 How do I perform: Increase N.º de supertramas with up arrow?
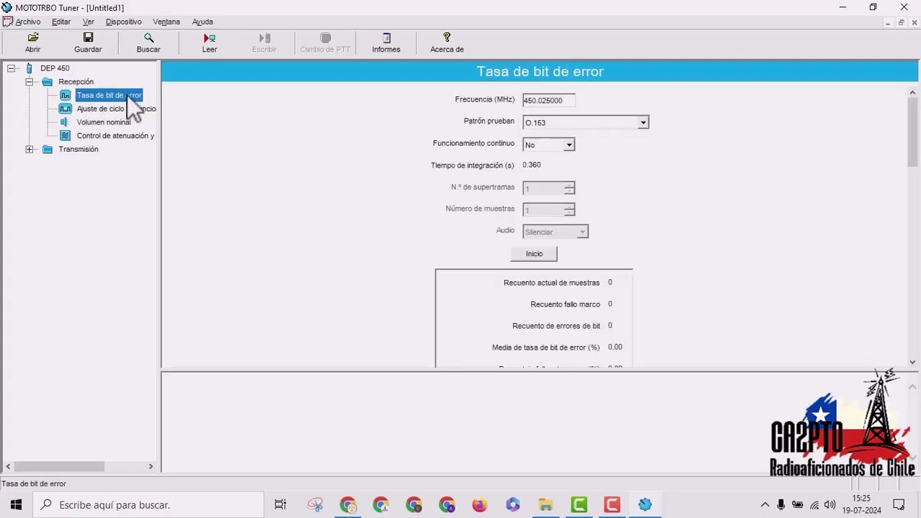pos(569,186)
